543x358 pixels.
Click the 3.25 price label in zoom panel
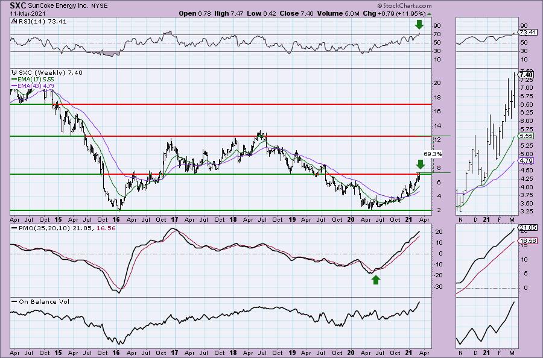[526, 212]
